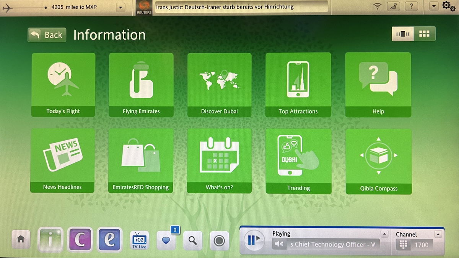Open the settings gears icon
459x258 pixels.
pyautogui.click(x=448, y=6)
